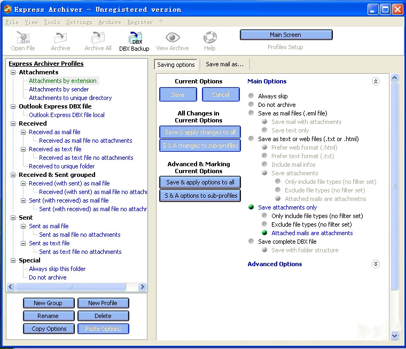Expand the Advanced Options section chevron

pyautogui.click(x=376, y=264)
